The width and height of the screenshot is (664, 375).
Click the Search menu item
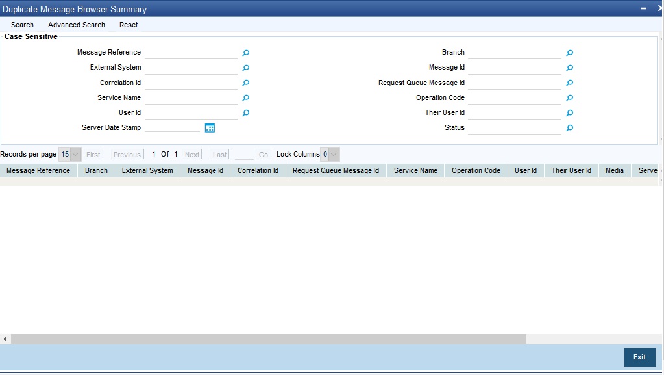click(x=22, y=25)
